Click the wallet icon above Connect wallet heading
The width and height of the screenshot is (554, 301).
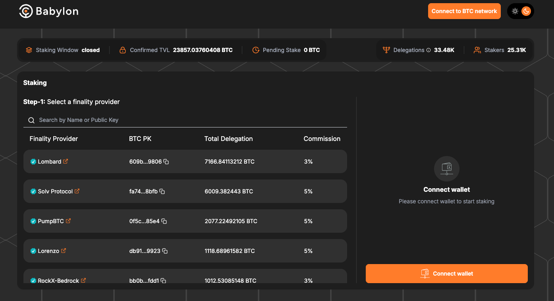tap(447, 169)
